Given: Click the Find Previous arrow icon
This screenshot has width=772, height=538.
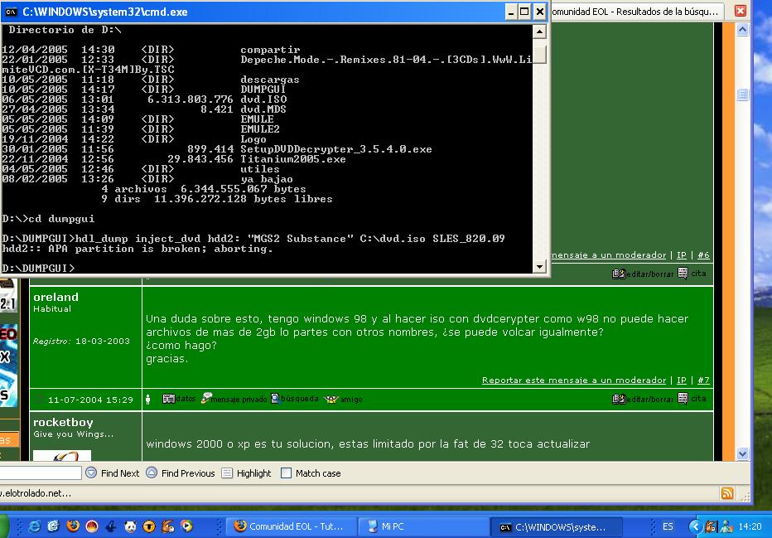Looking at the screenshot, I should [x=152, y=473].
